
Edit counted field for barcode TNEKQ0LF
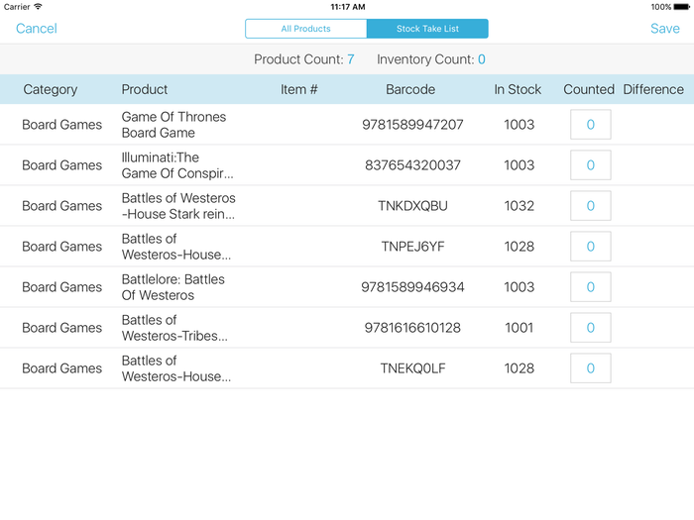pyautogui.click(x=591, y=368)
